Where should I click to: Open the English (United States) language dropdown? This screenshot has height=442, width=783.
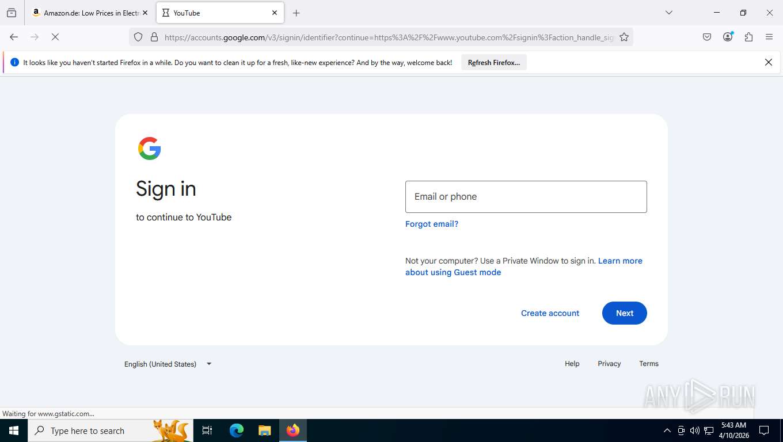pyautogui.click(x=168, y=364)
